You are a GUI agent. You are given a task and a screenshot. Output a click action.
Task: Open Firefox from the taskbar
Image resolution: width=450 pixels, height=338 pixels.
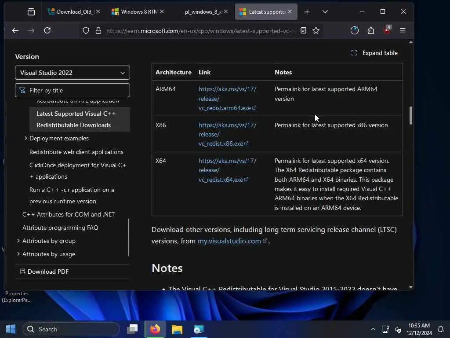[x=155, y=329]
